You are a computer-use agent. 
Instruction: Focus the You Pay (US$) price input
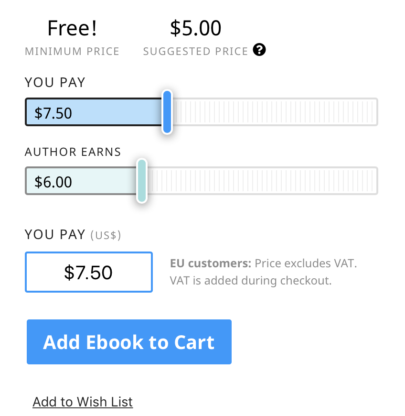click(x=89, y=272)
